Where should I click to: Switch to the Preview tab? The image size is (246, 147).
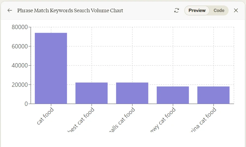pos(197,11)
